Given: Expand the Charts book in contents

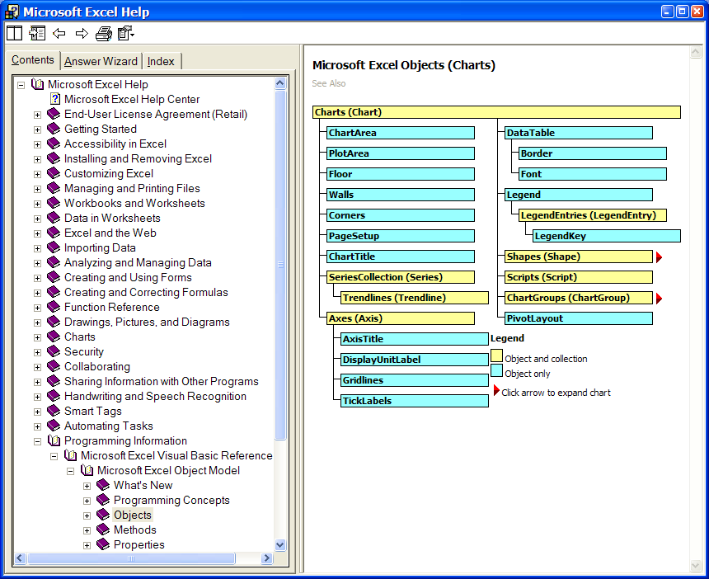Looking at the screenshot, I should click(37, 337).
